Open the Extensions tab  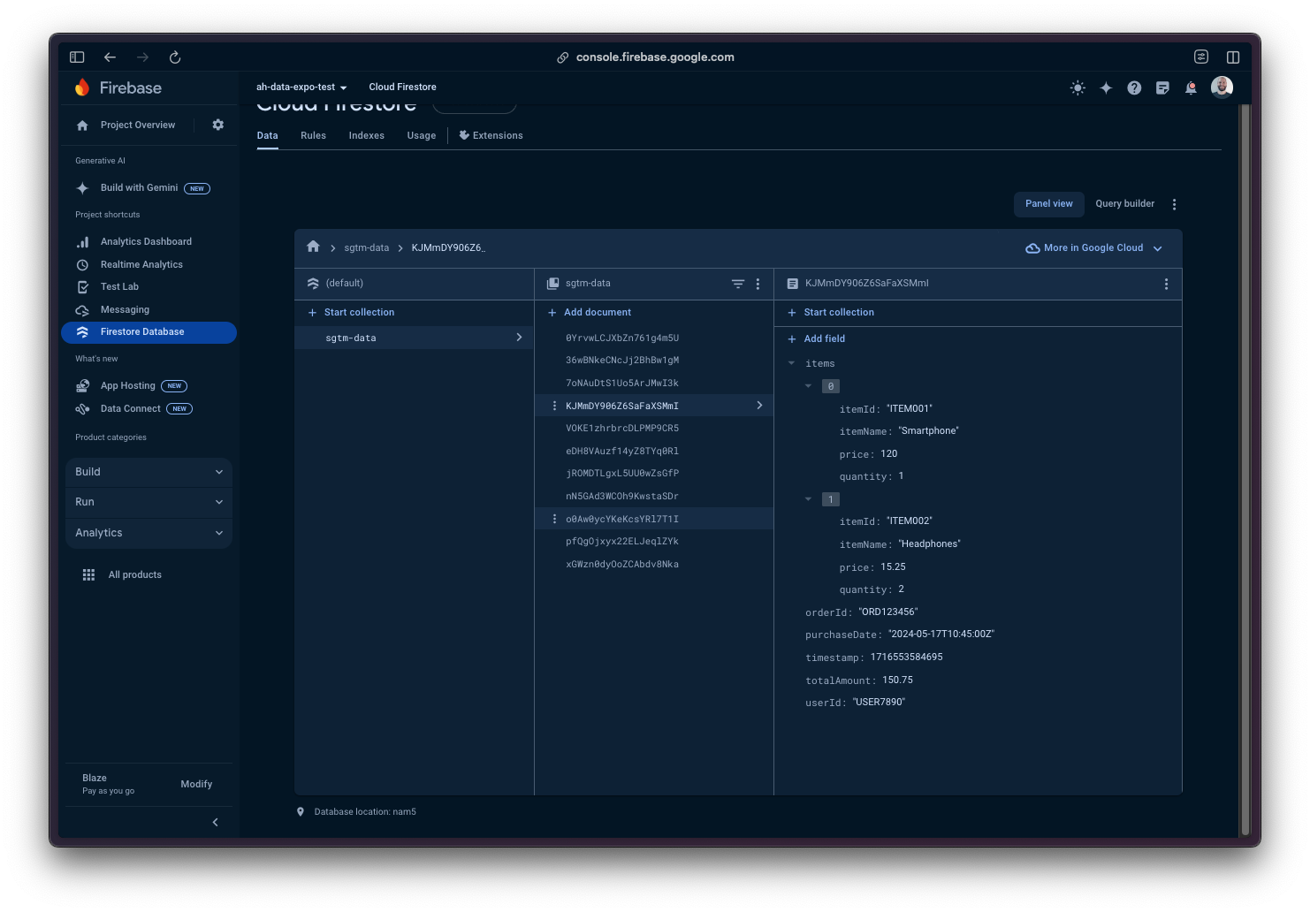click(491, 135)
